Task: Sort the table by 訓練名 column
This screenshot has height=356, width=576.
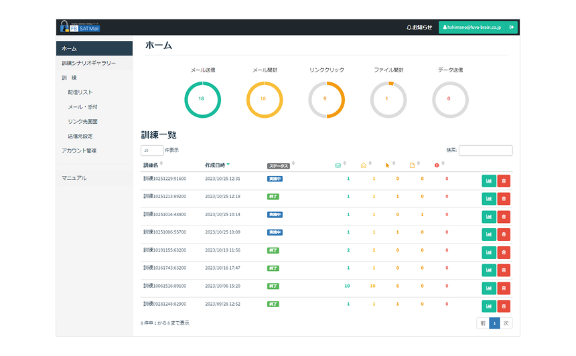Action: 153,165
